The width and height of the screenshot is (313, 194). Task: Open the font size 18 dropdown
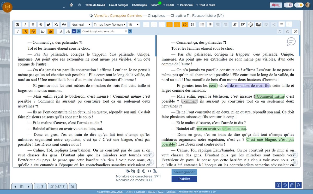tap(134, 25)
